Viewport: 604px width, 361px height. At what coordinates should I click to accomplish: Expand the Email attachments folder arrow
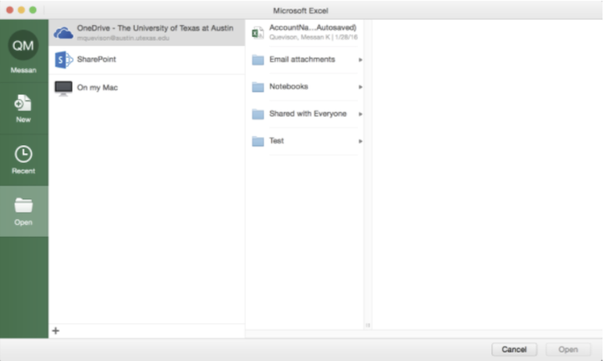(x=361, y=60)
